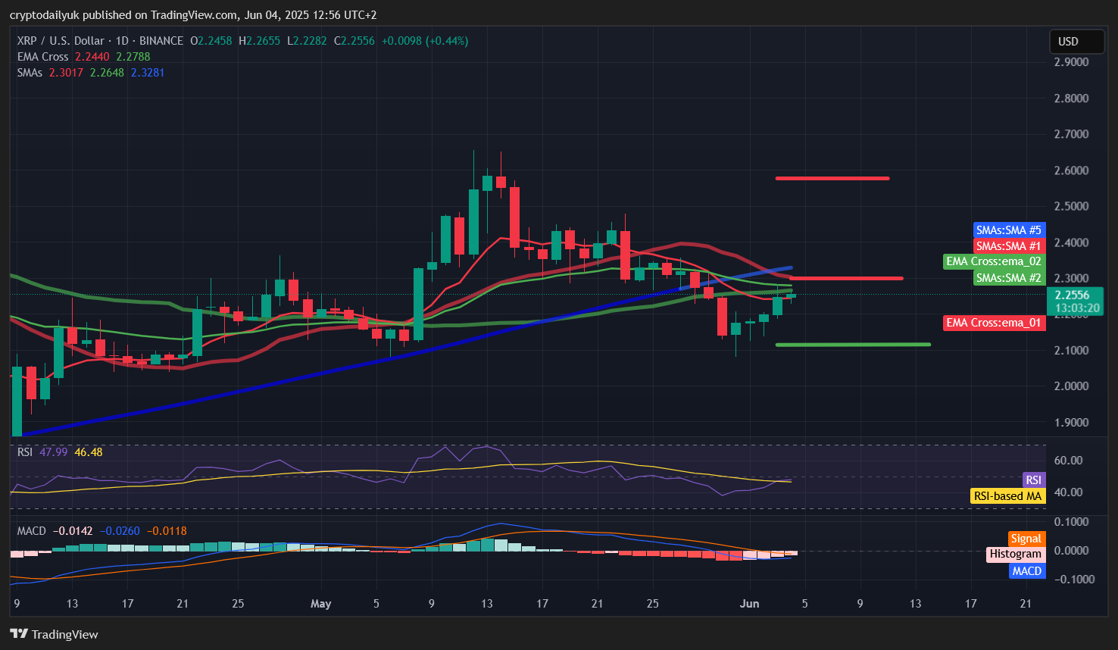
Task: Click the SMAs value 2.3281
Action: [148, 73]
